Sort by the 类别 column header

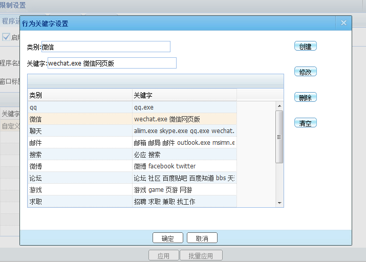tap(80, 95)
